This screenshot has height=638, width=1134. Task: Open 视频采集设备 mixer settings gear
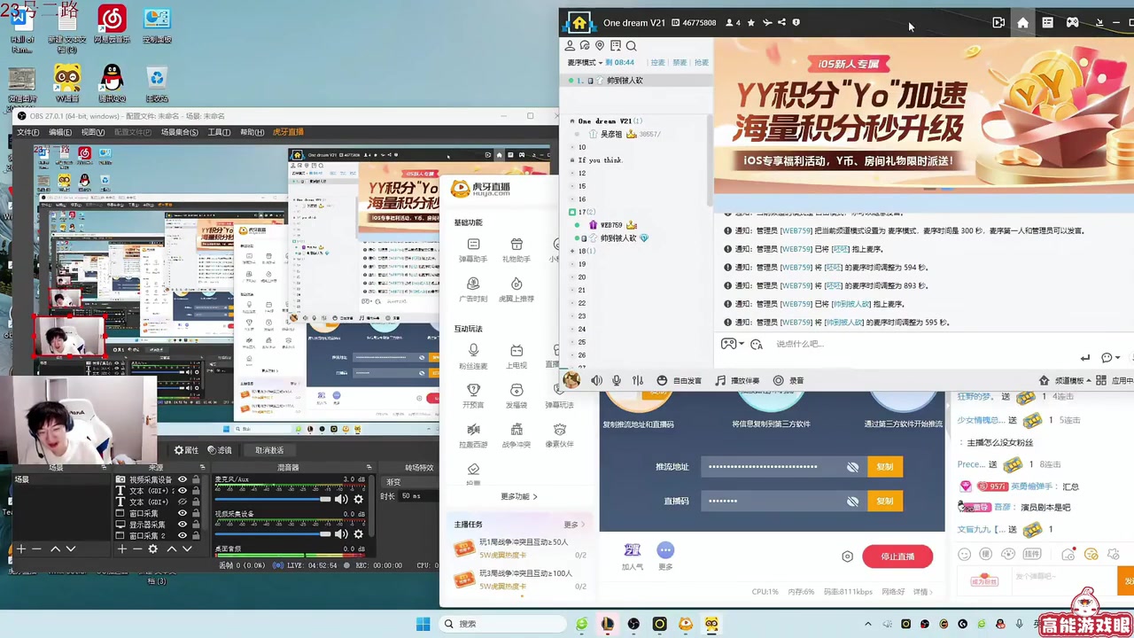click(x=359, y=533)
